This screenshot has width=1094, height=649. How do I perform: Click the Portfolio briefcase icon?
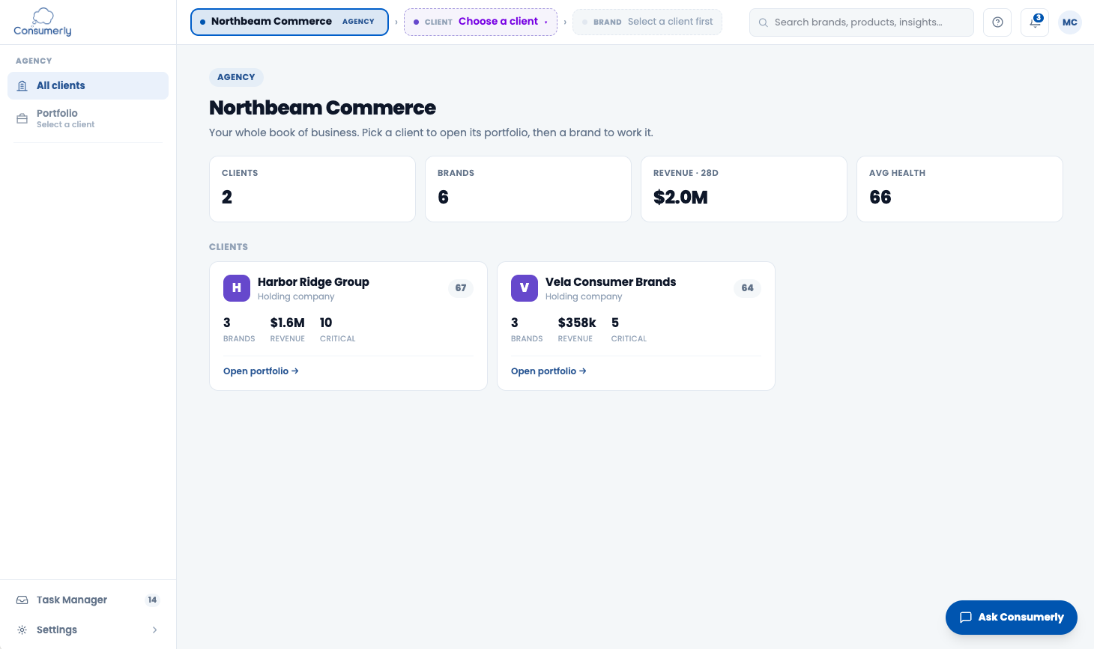click(22, 118)
